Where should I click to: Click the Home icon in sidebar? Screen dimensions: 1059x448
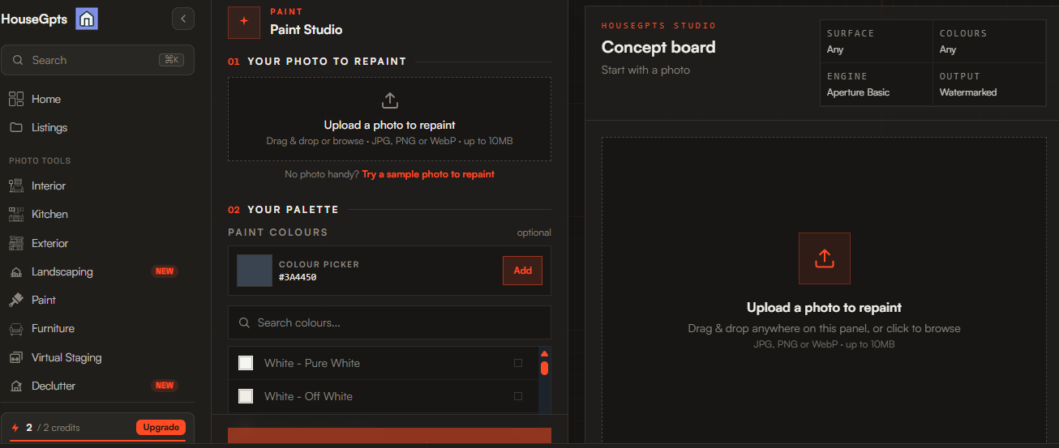pos(16,99)
